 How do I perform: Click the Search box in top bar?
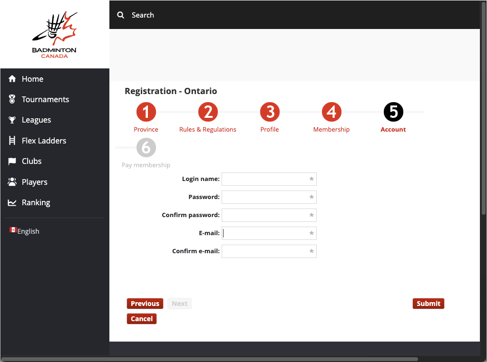[143, 15]
